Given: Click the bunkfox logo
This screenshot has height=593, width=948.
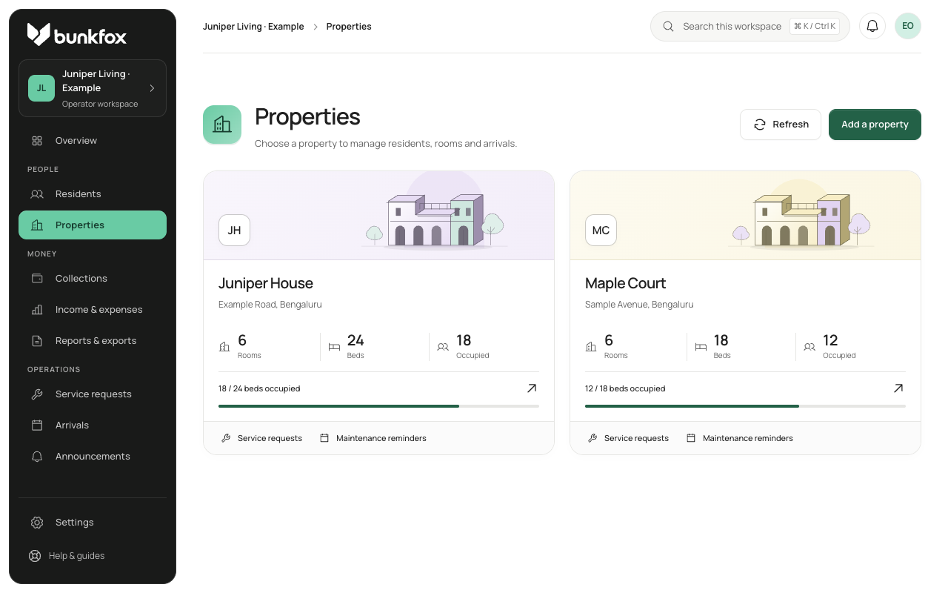Looking at the screenshot, I should (x=77, y=34).
